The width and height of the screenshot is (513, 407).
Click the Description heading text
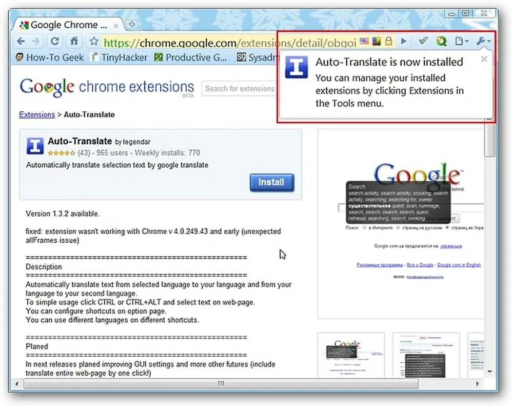[x=44, y=267]
